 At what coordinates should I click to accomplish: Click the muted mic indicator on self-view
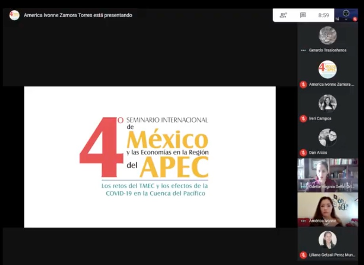click(x=355, y=19)
